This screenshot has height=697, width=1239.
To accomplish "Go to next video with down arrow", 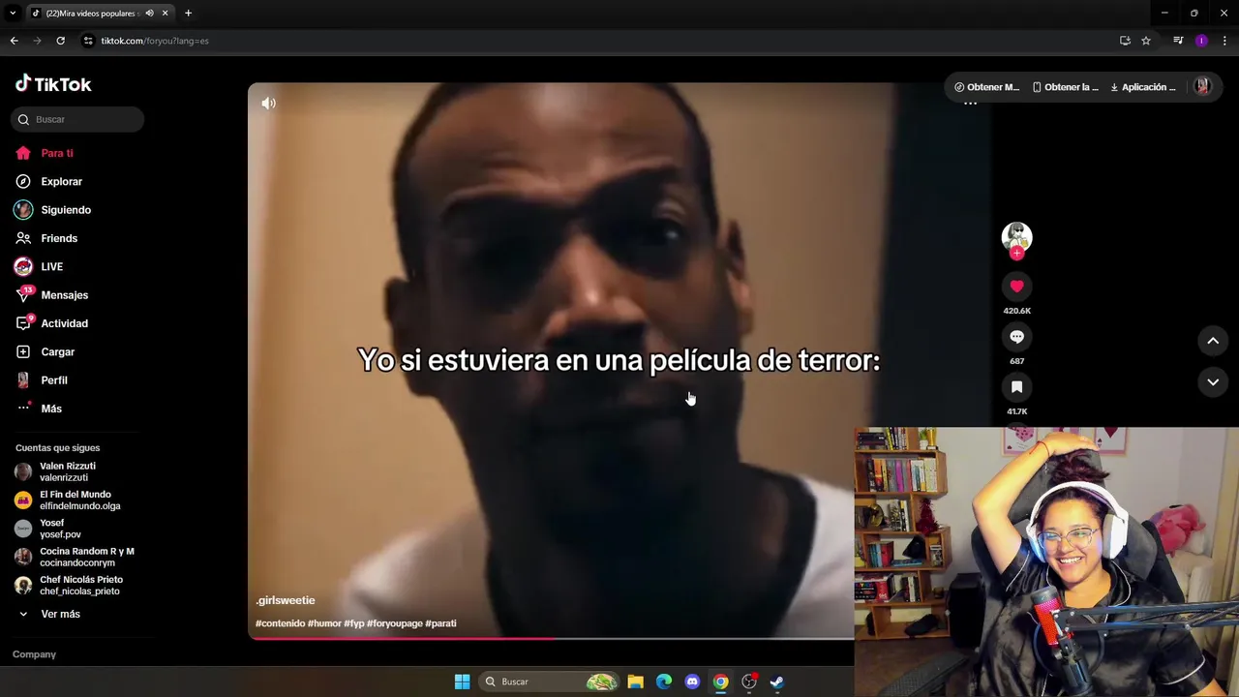I will 1213,382.
